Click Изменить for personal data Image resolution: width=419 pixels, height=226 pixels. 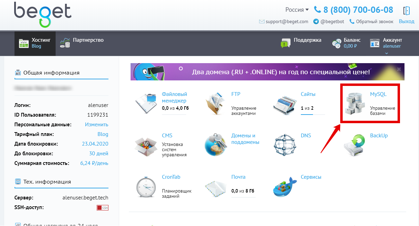[97, 125]
